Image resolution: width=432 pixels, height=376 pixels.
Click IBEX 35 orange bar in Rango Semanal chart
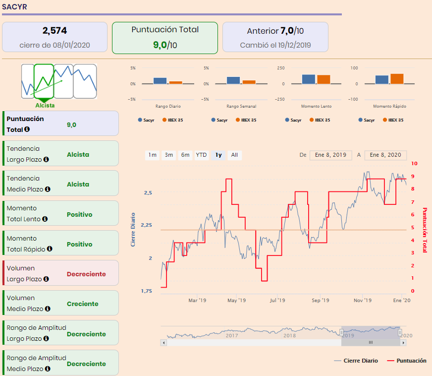coord(249,82)
